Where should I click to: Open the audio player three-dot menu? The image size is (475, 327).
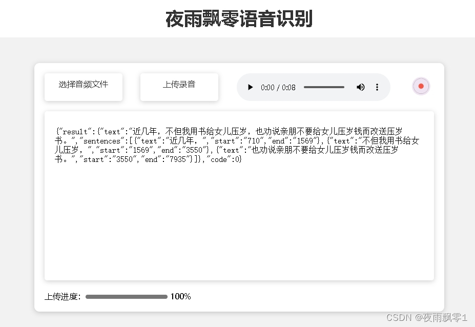tap(377, 87)
